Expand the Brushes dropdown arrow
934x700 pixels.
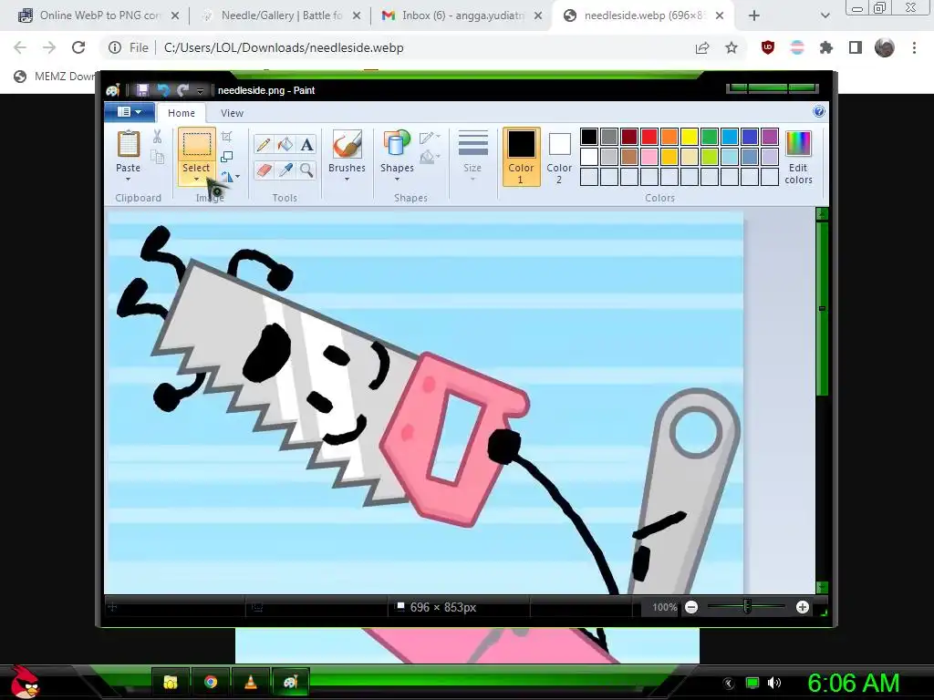click(347, 179)
